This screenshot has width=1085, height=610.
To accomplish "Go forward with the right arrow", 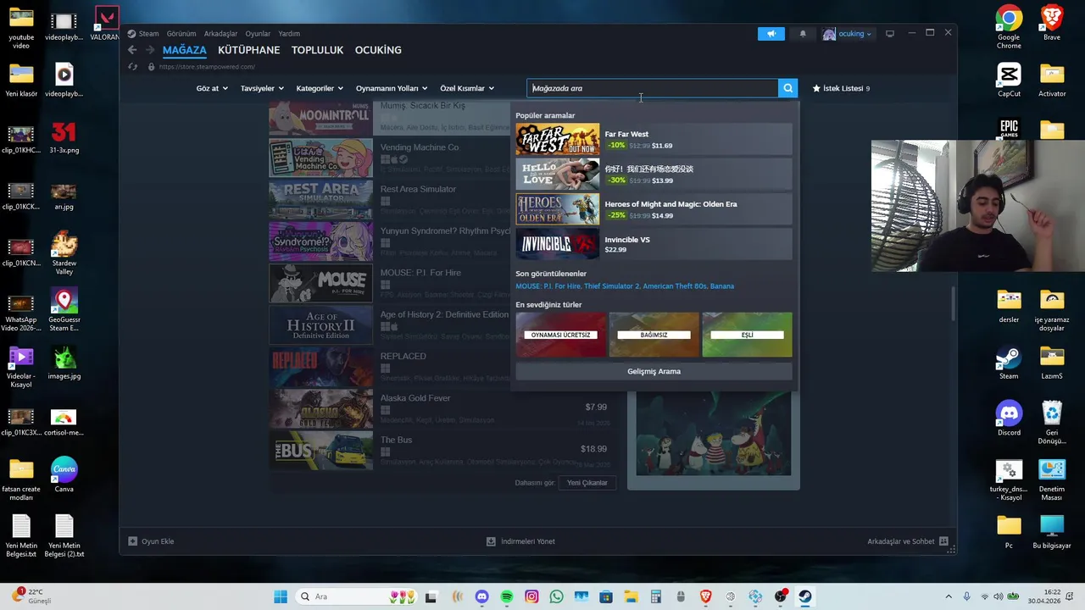I will tap(150, 50).
